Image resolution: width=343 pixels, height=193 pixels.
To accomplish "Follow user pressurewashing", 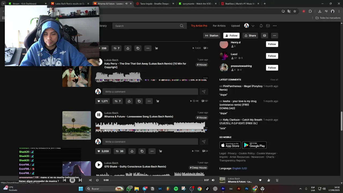I will click(x=272, y=68).
